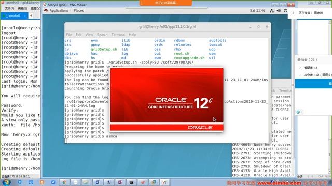The width and height of the screenshot is (332, 186).
Task: Open OneNote from the Windows taskbar
Action: pos(120,182)
